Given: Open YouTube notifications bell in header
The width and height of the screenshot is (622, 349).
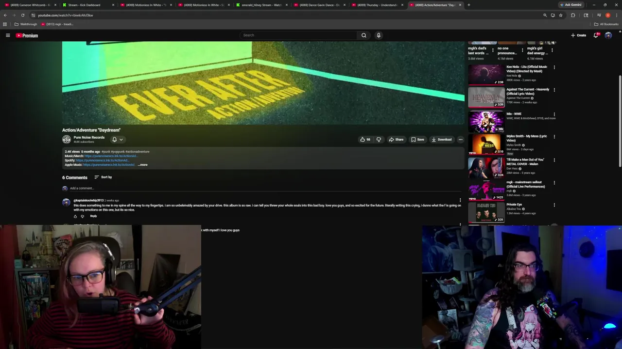Looking at the screenshot, I should point(596,35).
